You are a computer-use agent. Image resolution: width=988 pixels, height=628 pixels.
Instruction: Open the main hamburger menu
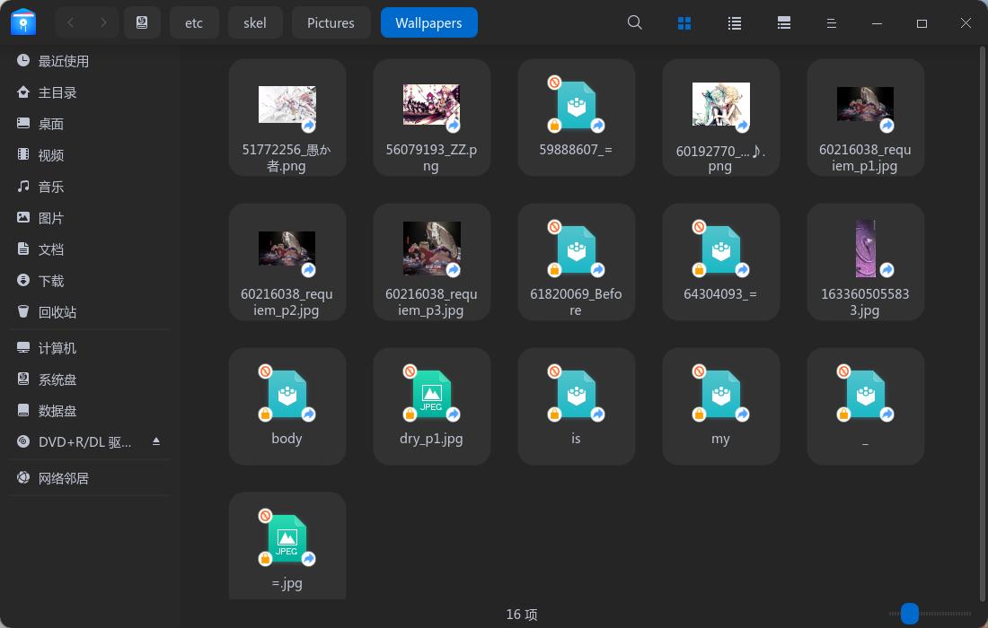click(831, 22)
